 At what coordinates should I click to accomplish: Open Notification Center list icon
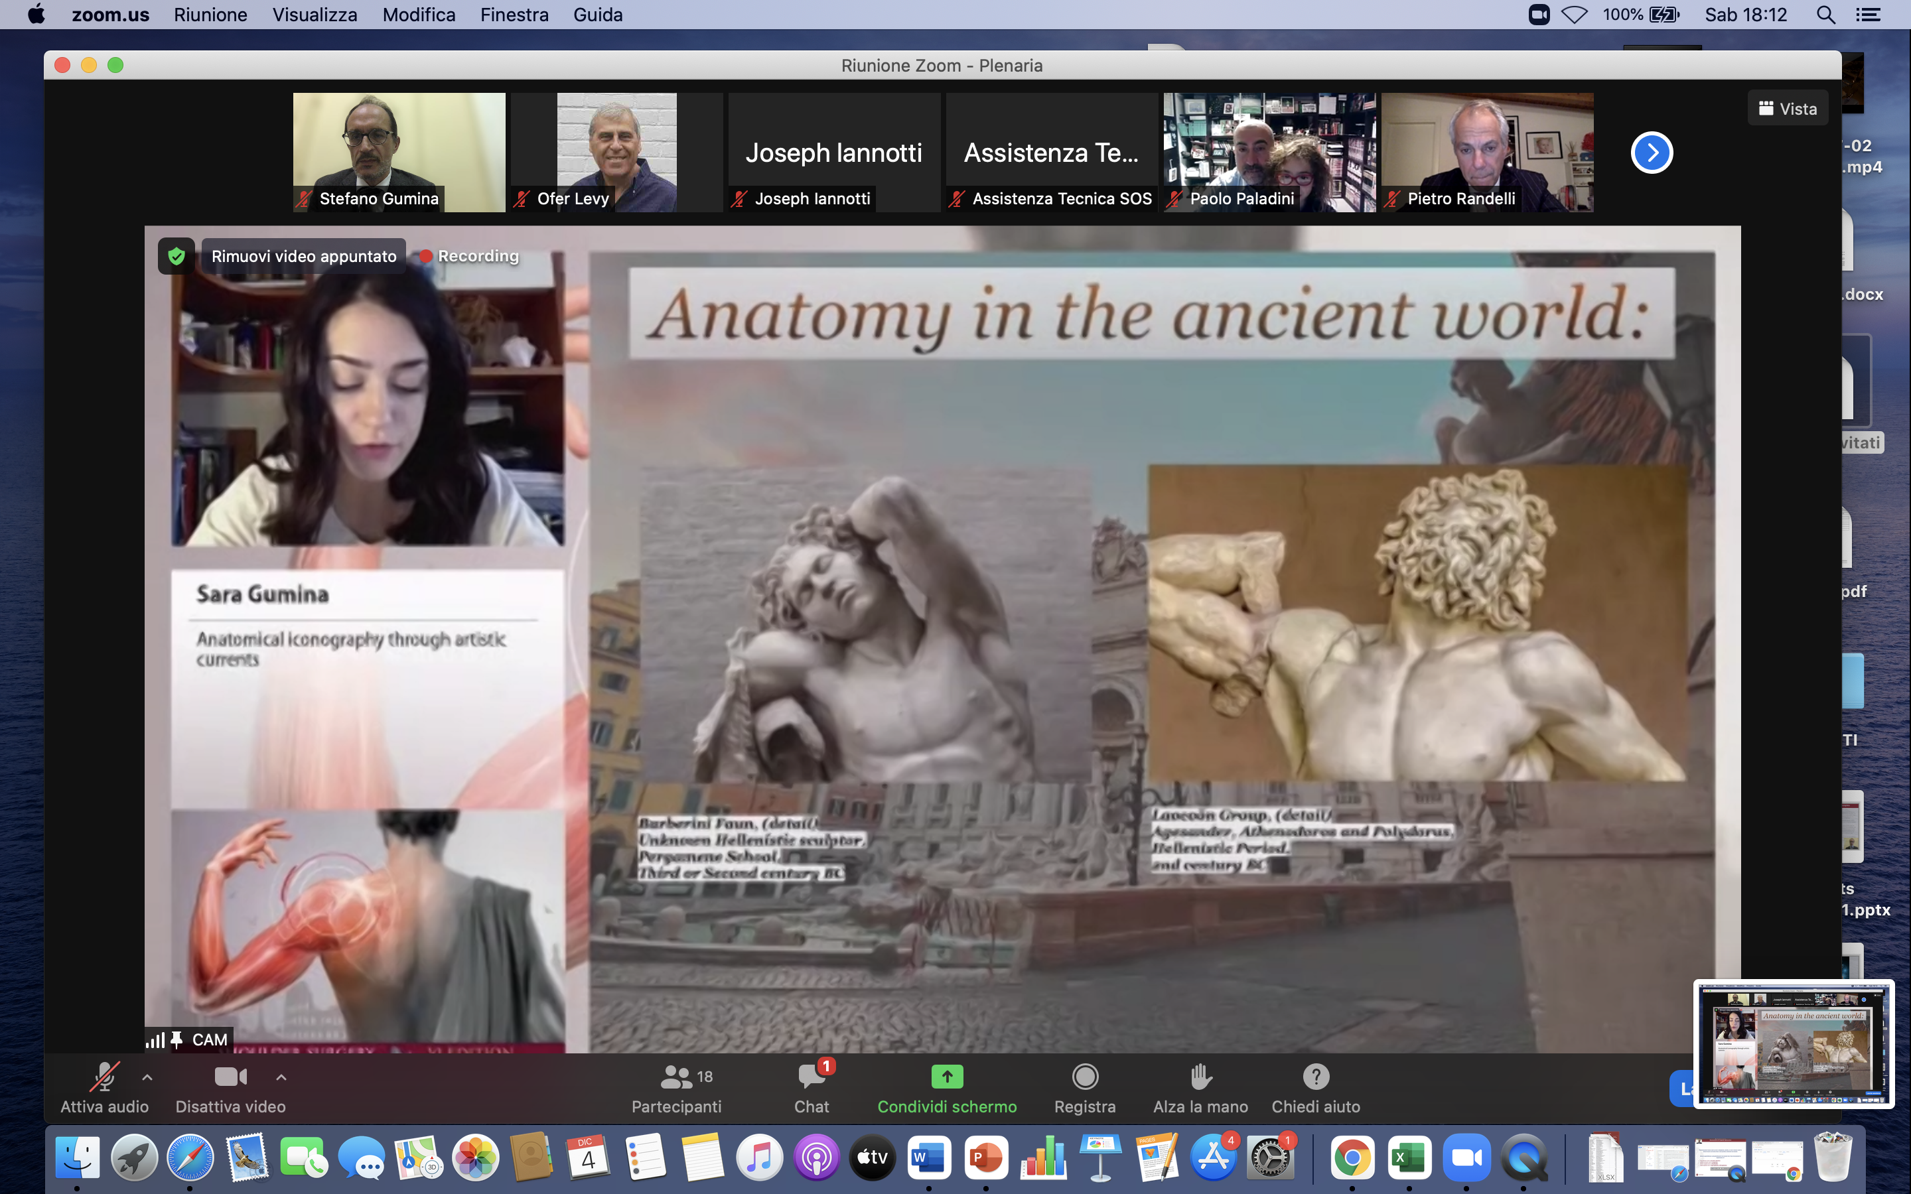[x=1869, y=14]
